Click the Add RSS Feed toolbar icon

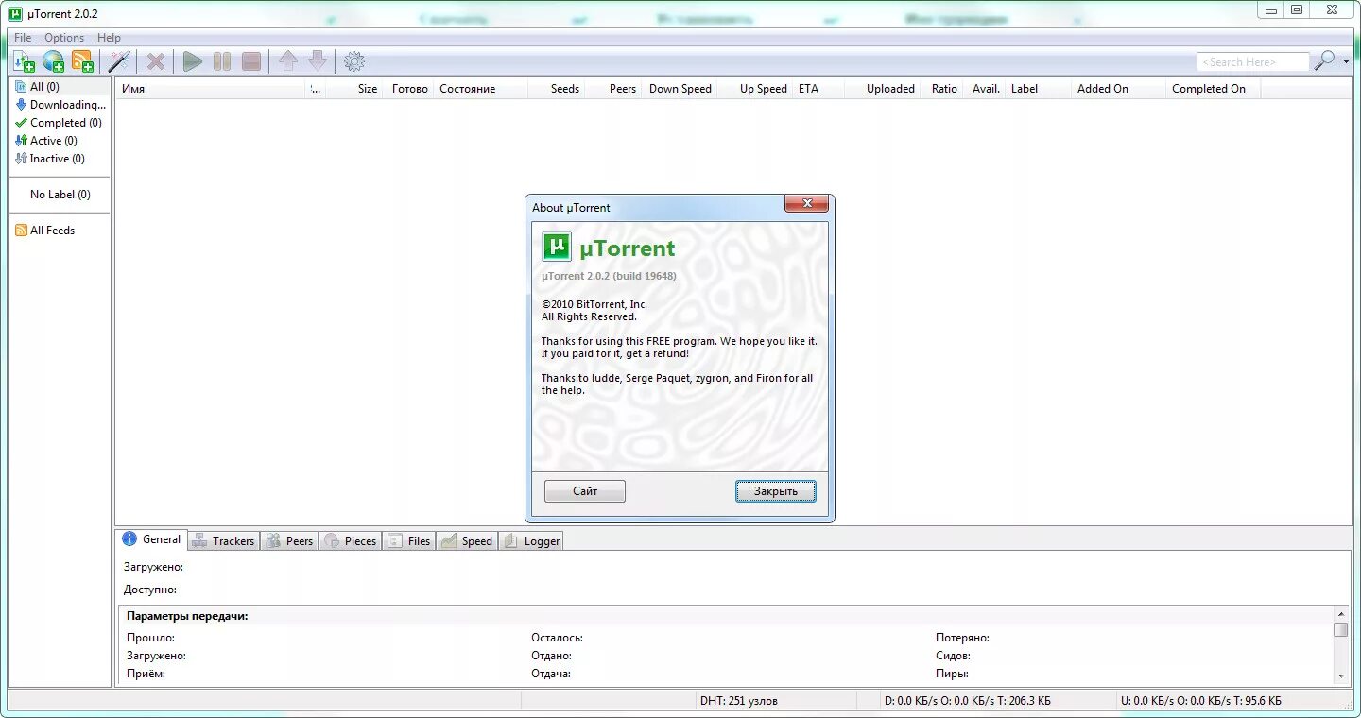click(x=82, y=61)
